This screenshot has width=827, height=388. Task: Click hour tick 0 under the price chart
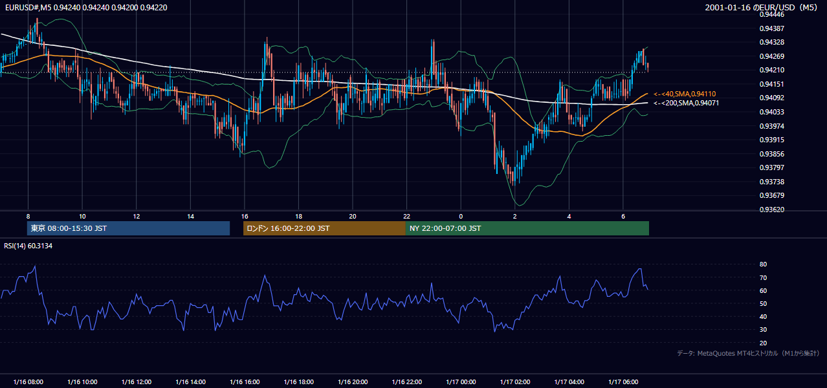461,216
